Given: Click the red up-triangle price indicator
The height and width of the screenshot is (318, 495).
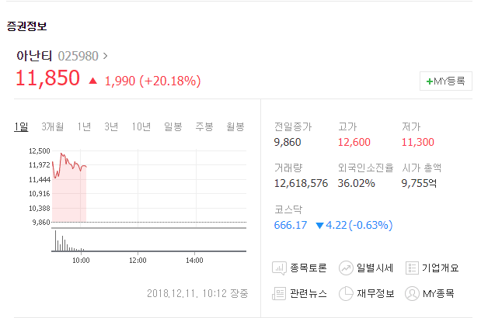Looking at the screenshot, I should (x=92, y=81).
